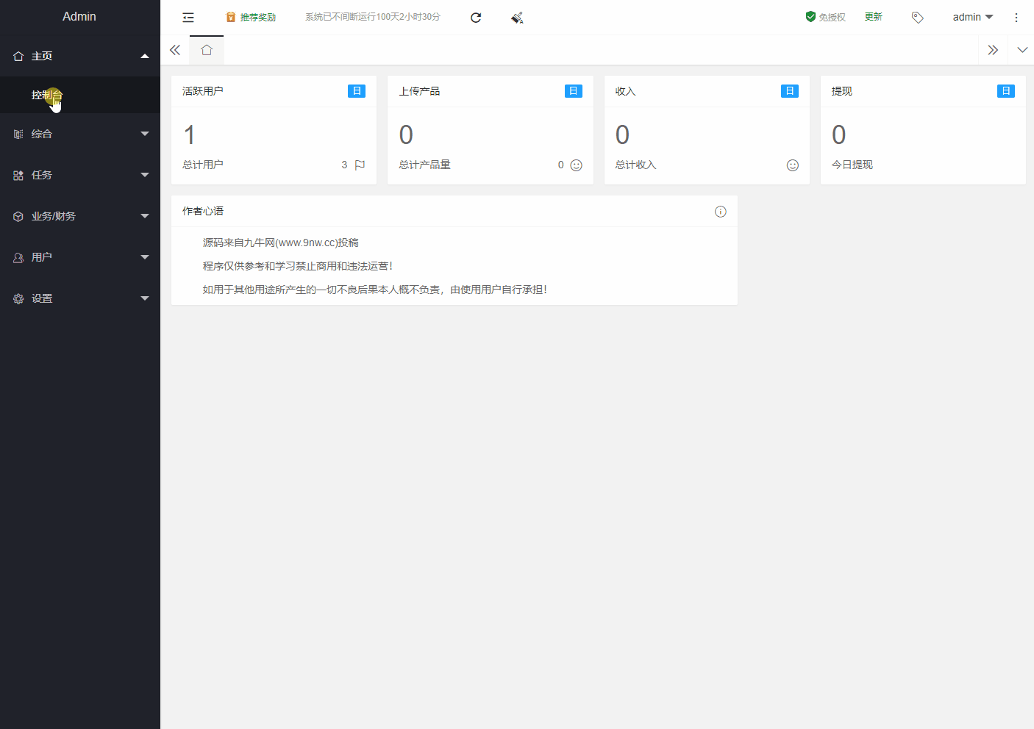The width and height of the screenshot is (1034, 729).
Task: Click the flag icon in the 活跃用户 card
Action: [360, 165]
